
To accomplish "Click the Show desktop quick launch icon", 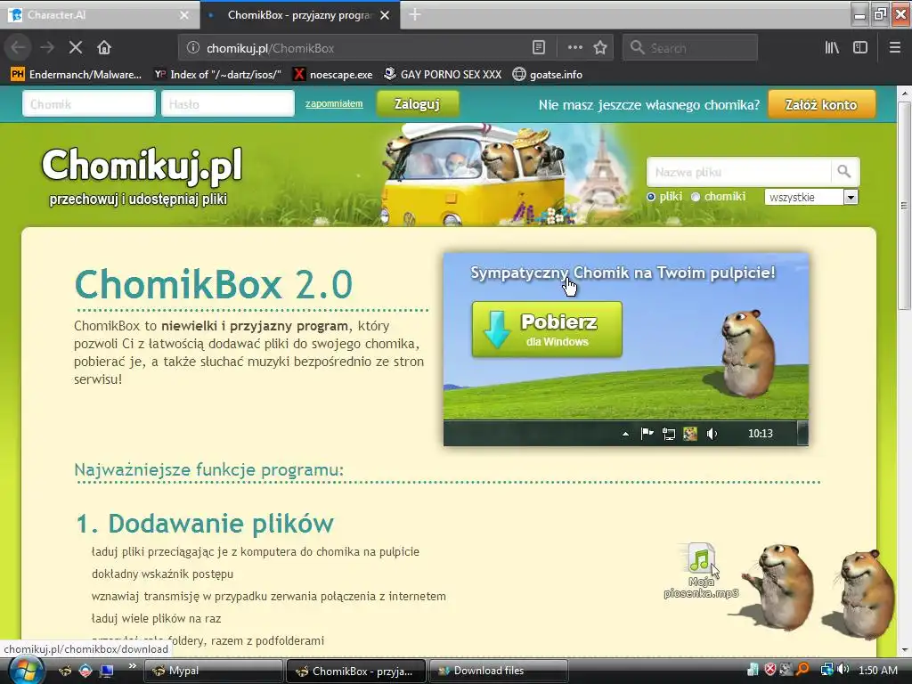I will [107, 671].
